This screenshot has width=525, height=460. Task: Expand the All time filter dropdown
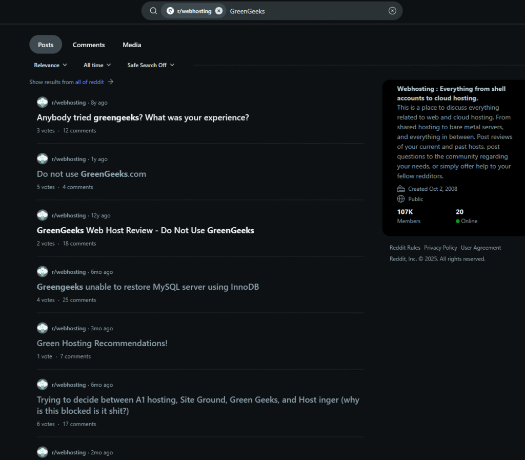pos(97,65)
